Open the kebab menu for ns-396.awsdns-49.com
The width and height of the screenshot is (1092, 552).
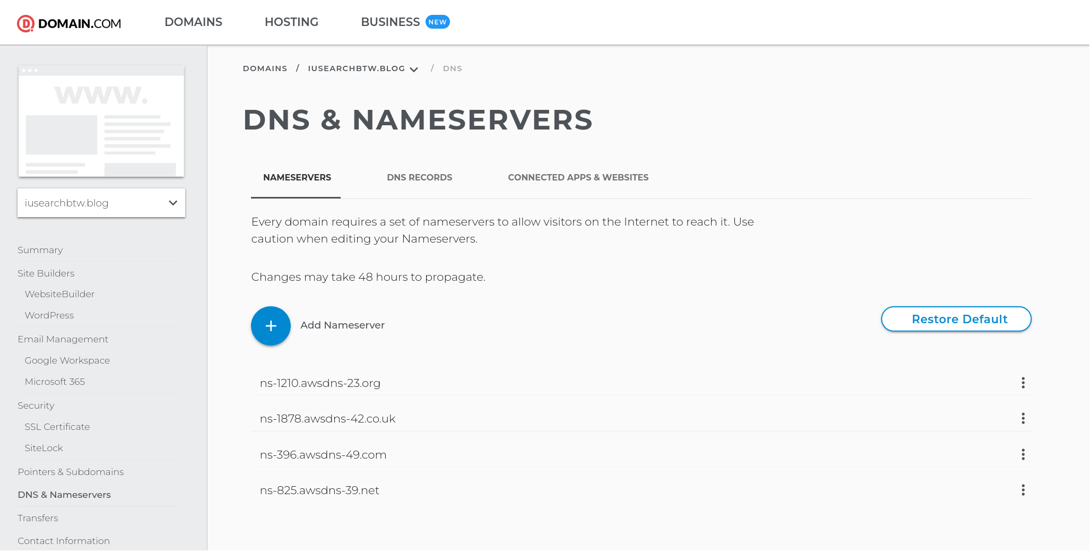(x=1022, y=454)
